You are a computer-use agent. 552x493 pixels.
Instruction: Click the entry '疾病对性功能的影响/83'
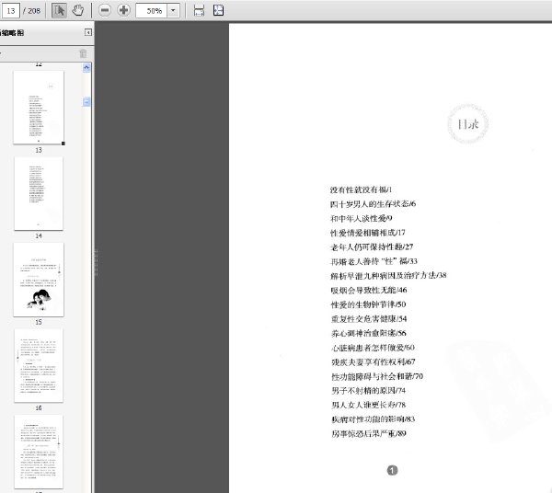pyautogui.click(x=374, y=419)
